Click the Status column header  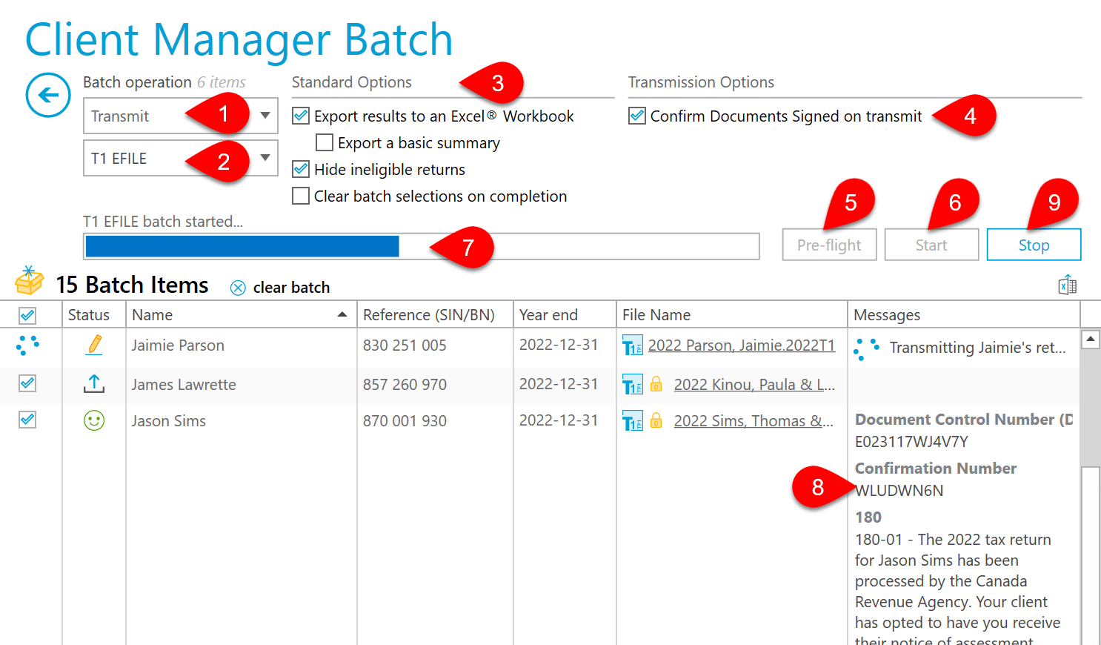pyautogui.click(x=94, y=314)
